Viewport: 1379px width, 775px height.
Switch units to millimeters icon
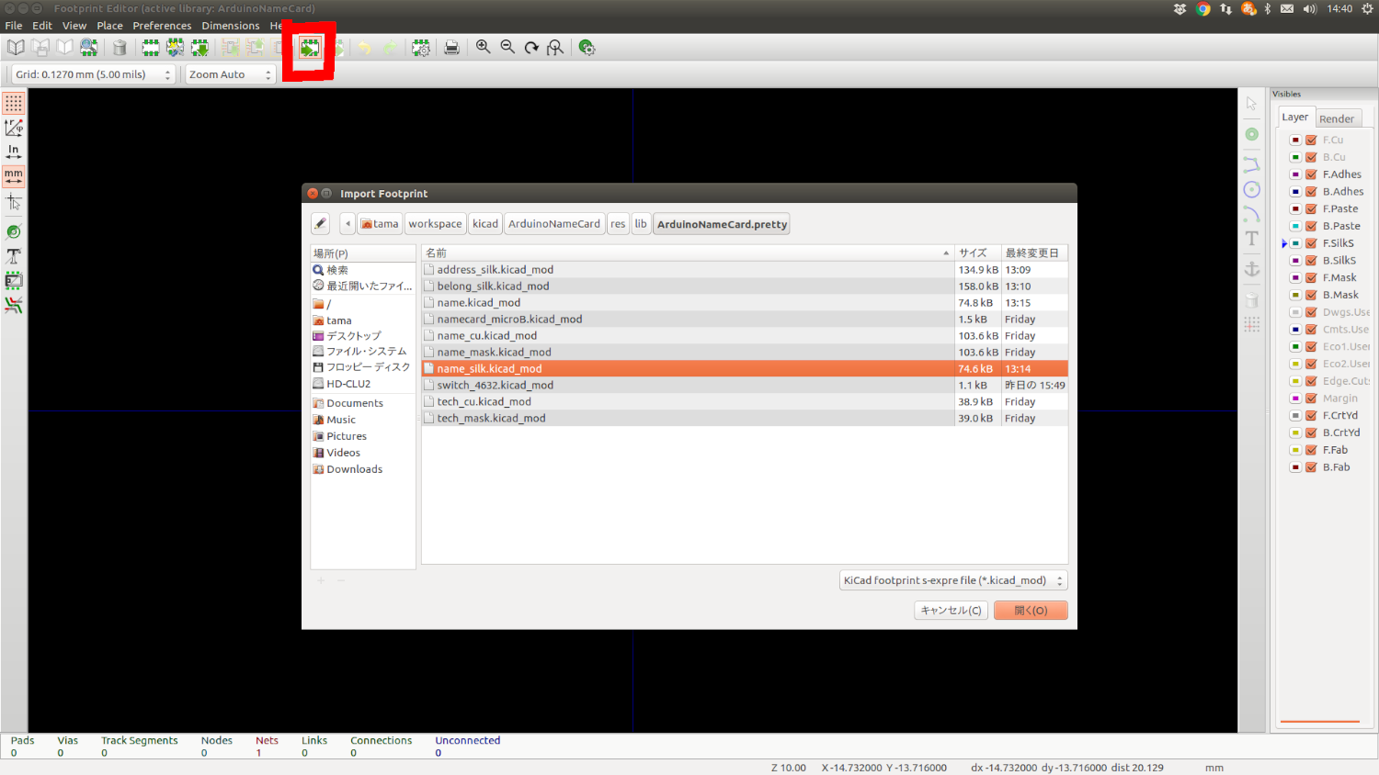pos(14,175)
